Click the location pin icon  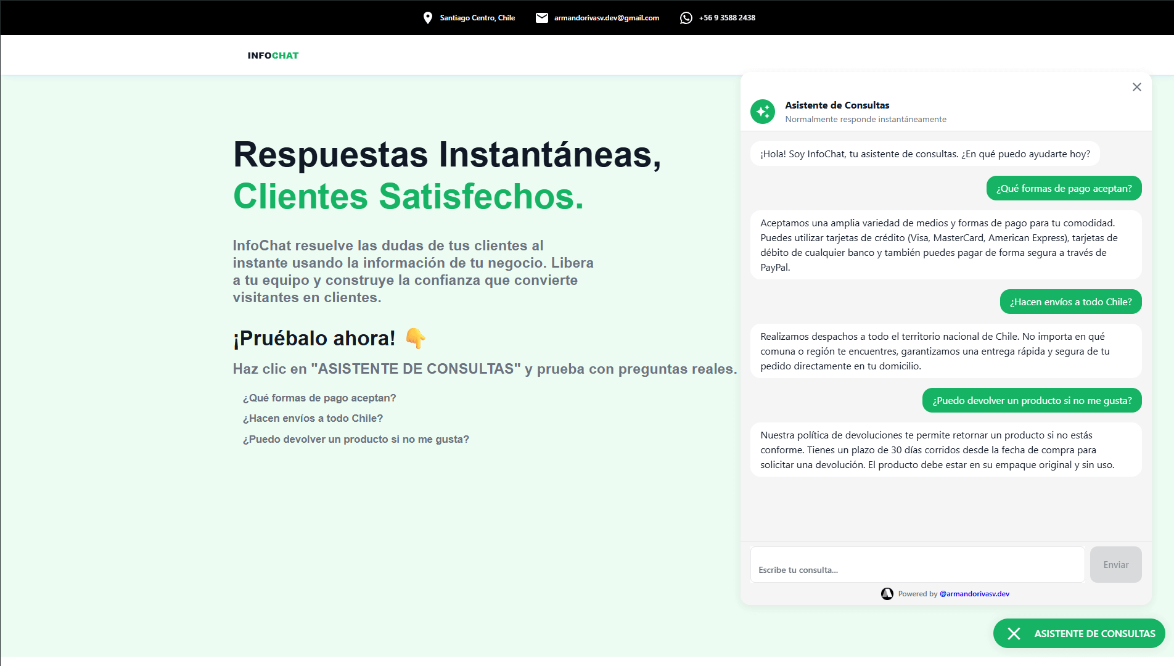pos(427,18)
